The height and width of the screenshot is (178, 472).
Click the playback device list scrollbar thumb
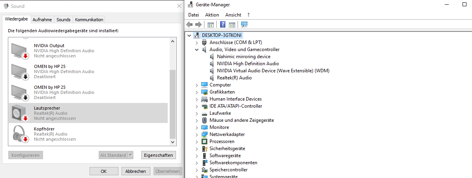[x=172, y=103]
